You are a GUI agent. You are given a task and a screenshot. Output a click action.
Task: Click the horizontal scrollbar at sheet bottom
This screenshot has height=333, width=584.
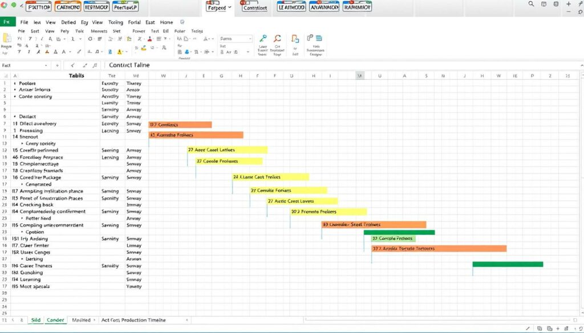437,319
